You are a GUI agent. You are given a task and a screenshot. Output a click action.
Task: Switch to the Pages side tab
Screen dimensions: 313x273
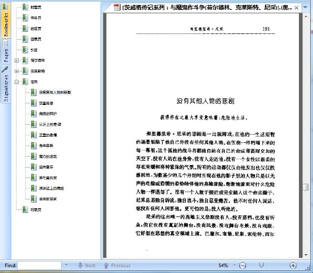click(6, 51)
